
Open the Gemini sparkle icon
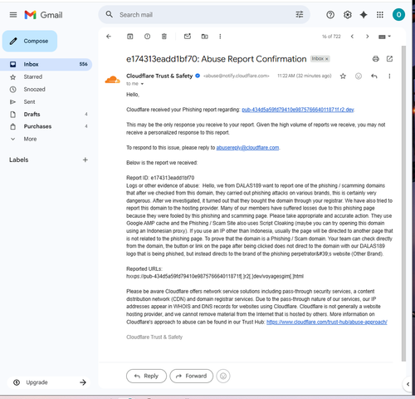(x=364, y=15)
